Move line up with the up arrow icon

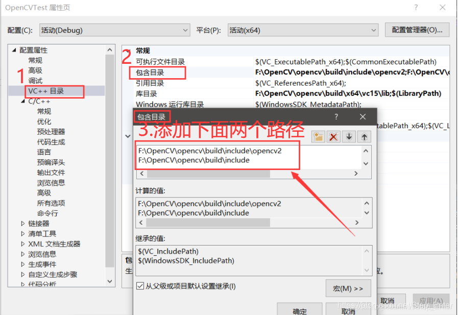pos(364,137)
